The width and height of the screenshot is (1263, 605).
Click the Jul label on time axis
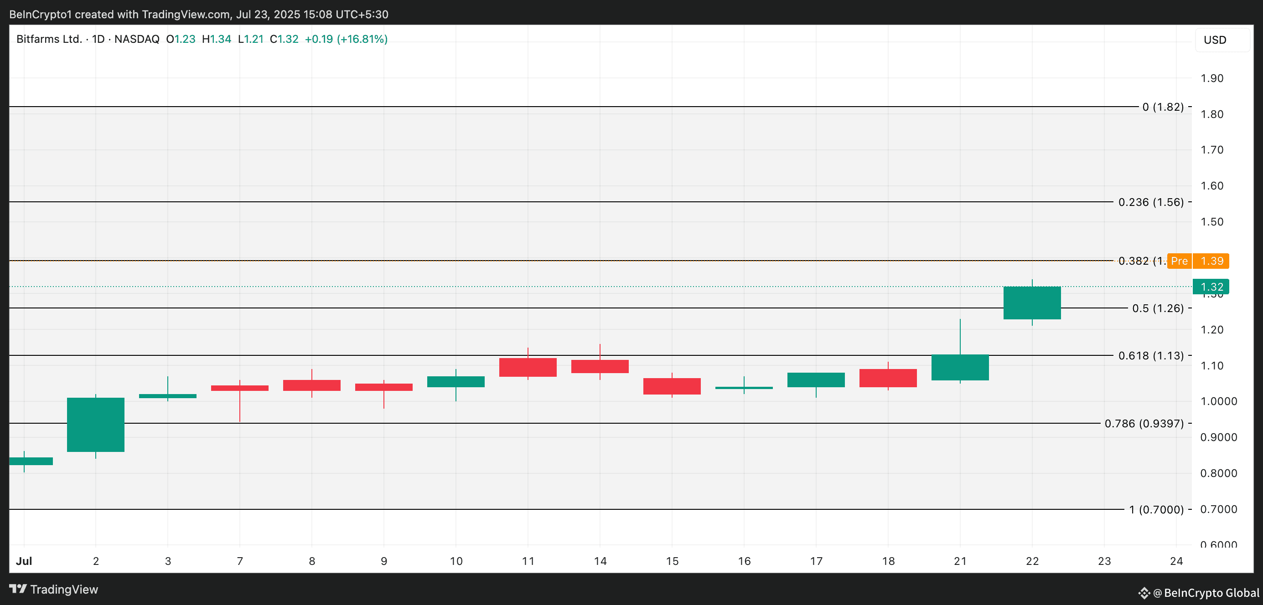click(x=24, y=561)
